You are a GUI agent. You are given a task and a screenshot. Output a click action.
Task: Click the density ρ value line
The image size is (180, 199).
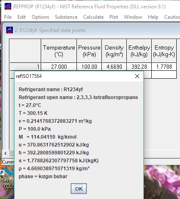(x=54, y=169)
